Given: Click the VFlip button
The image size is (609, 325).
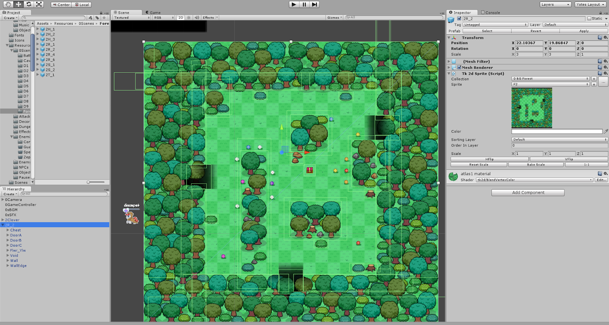Looking at the screenshot, I should 569,159.
